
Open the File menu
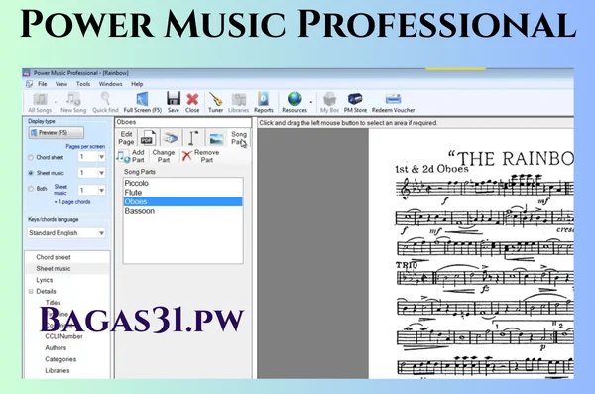pyautogui.click(x=42, y=84)
